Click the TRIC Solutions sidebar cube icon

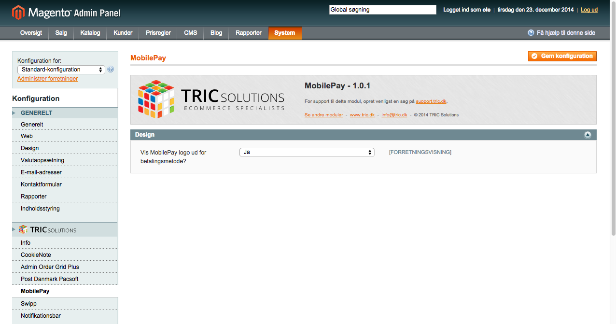[23, 230]
